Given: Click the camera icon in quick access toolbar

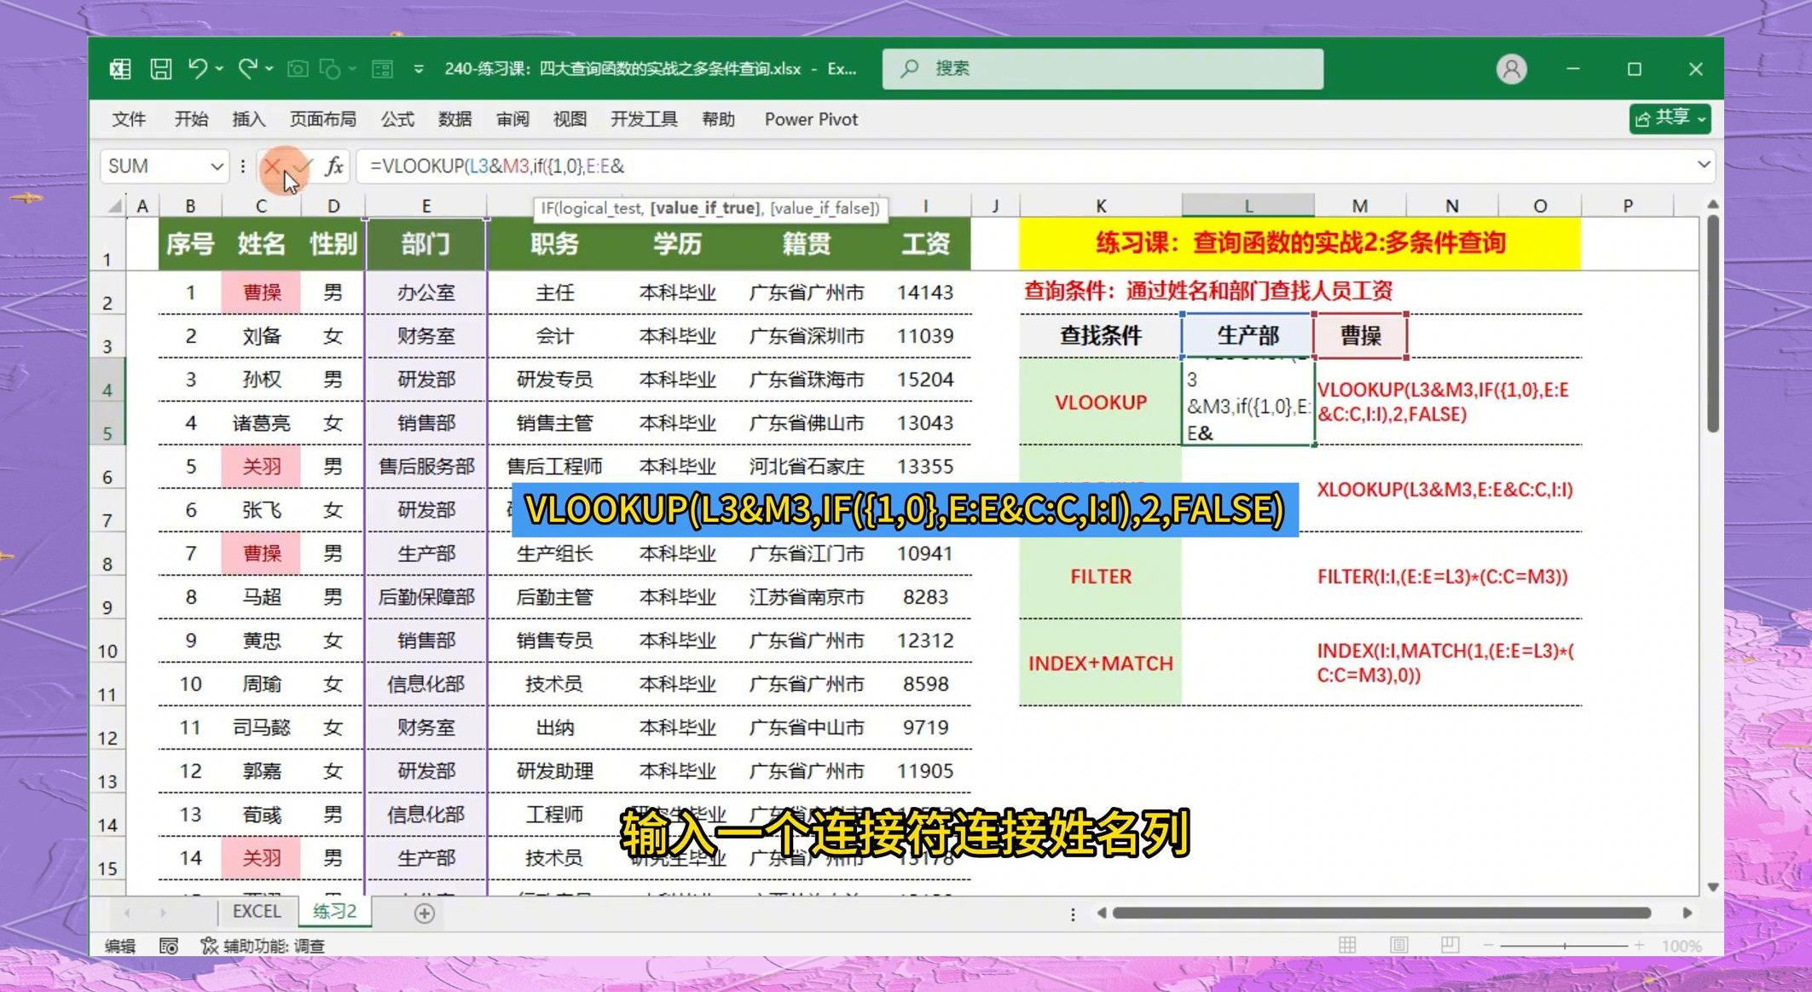Looking at the screenshot, I should coord(297,69).
